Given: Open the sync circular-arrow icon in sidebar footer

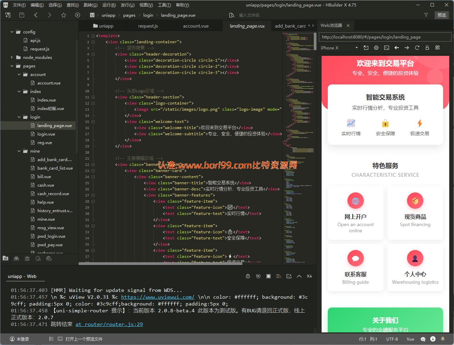Looking at the screenshot, I should click(x=38, y=258).
